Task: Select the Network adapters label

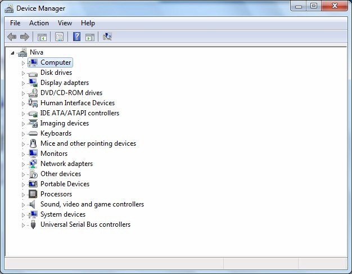Action: 67,164
